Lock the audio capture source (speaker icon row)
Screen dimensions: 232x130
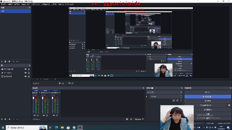pos(29,73)
